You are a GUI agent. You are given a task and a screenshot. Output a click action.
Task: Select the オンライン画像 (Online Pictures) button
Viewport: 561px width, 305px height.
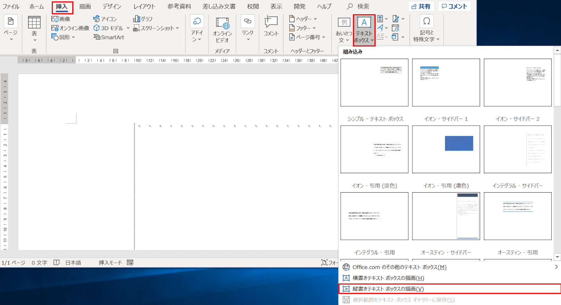point(70,28)
